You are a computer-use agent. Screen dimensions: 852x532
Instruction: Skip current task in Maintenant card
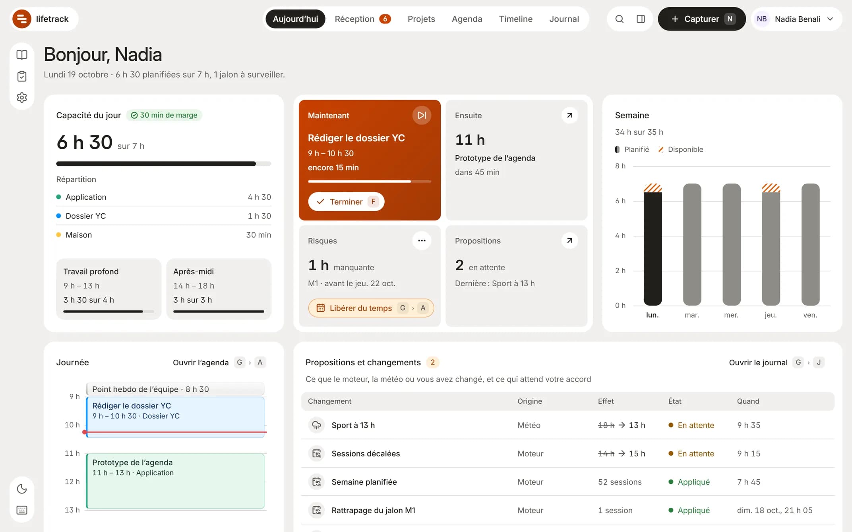point(422,115)
